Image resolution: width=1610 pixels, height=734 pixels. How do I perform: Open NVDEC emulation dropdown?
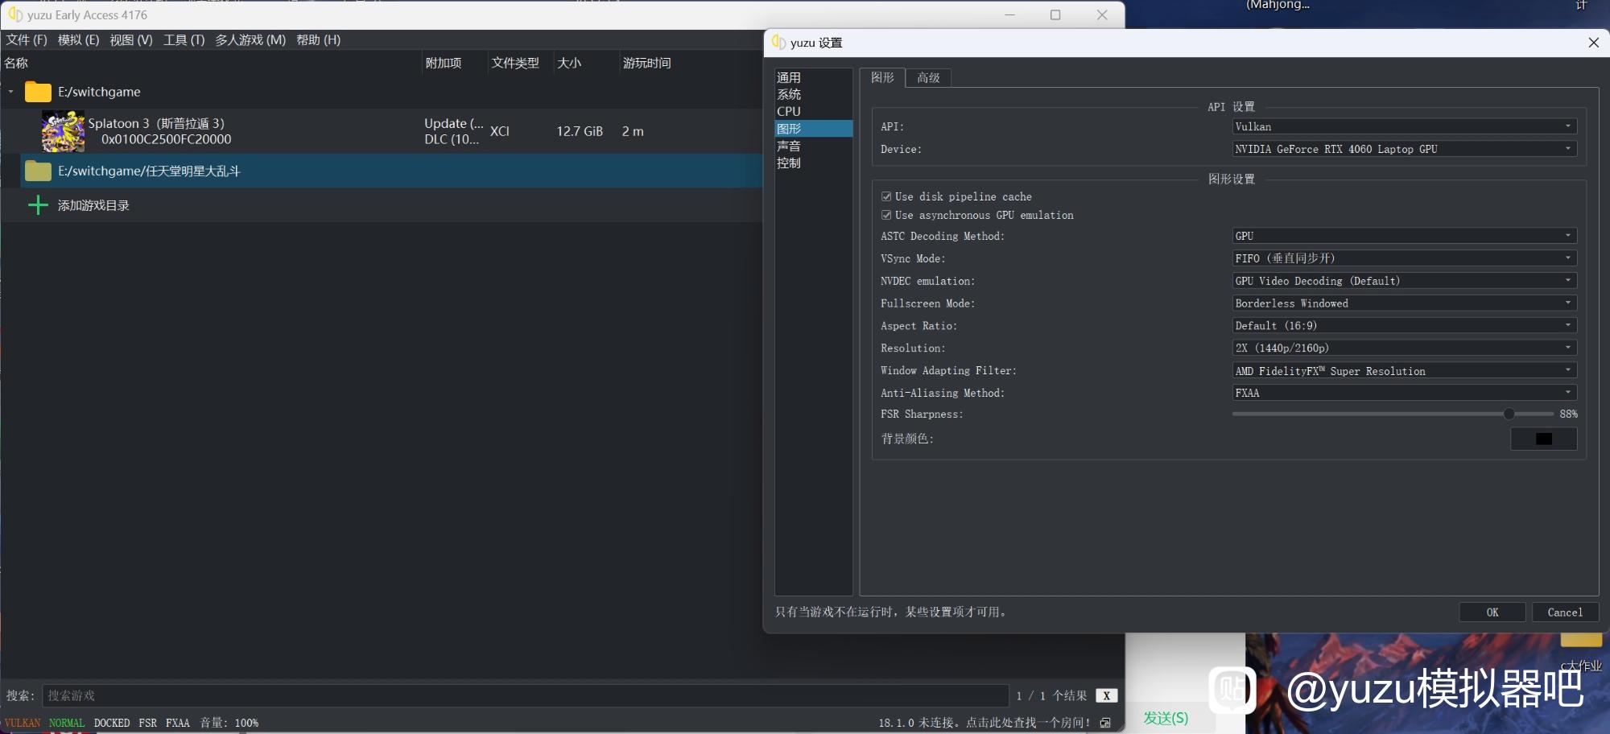(x=1404, y=281)
